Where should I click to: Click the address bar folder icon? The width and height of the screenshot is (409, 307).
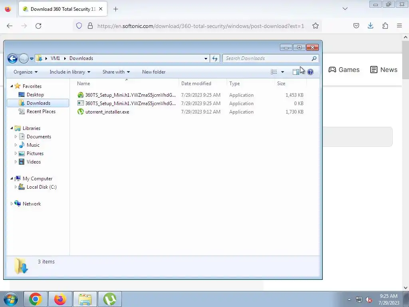click(39, 58)
